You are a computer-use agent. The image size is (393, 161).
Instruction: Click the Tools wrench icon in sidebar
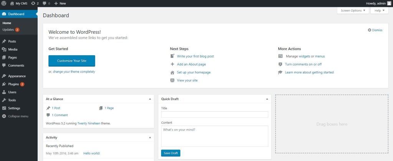[x=4, y=100]
